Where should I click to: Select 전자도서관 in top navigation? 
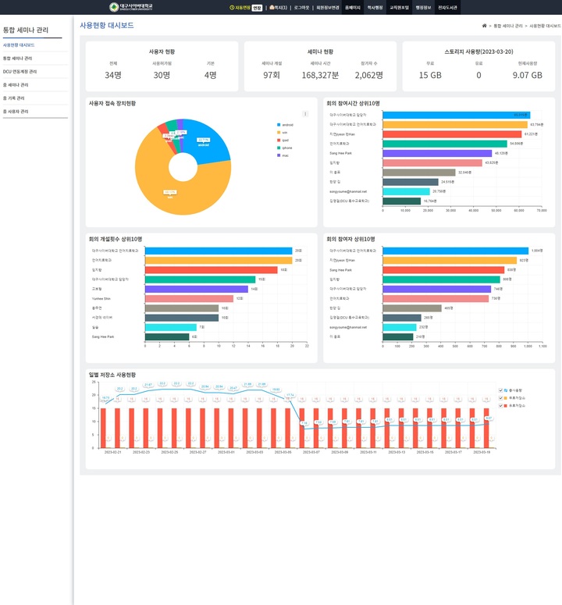[x=447, y=7]
